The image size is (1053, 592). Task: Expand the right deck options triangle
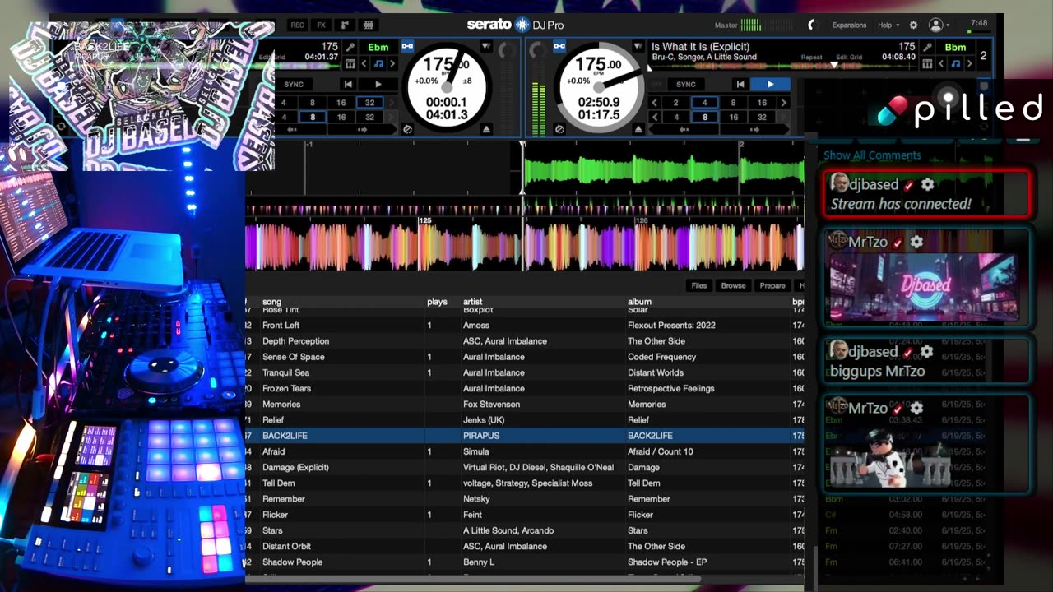tap(638, 46)
